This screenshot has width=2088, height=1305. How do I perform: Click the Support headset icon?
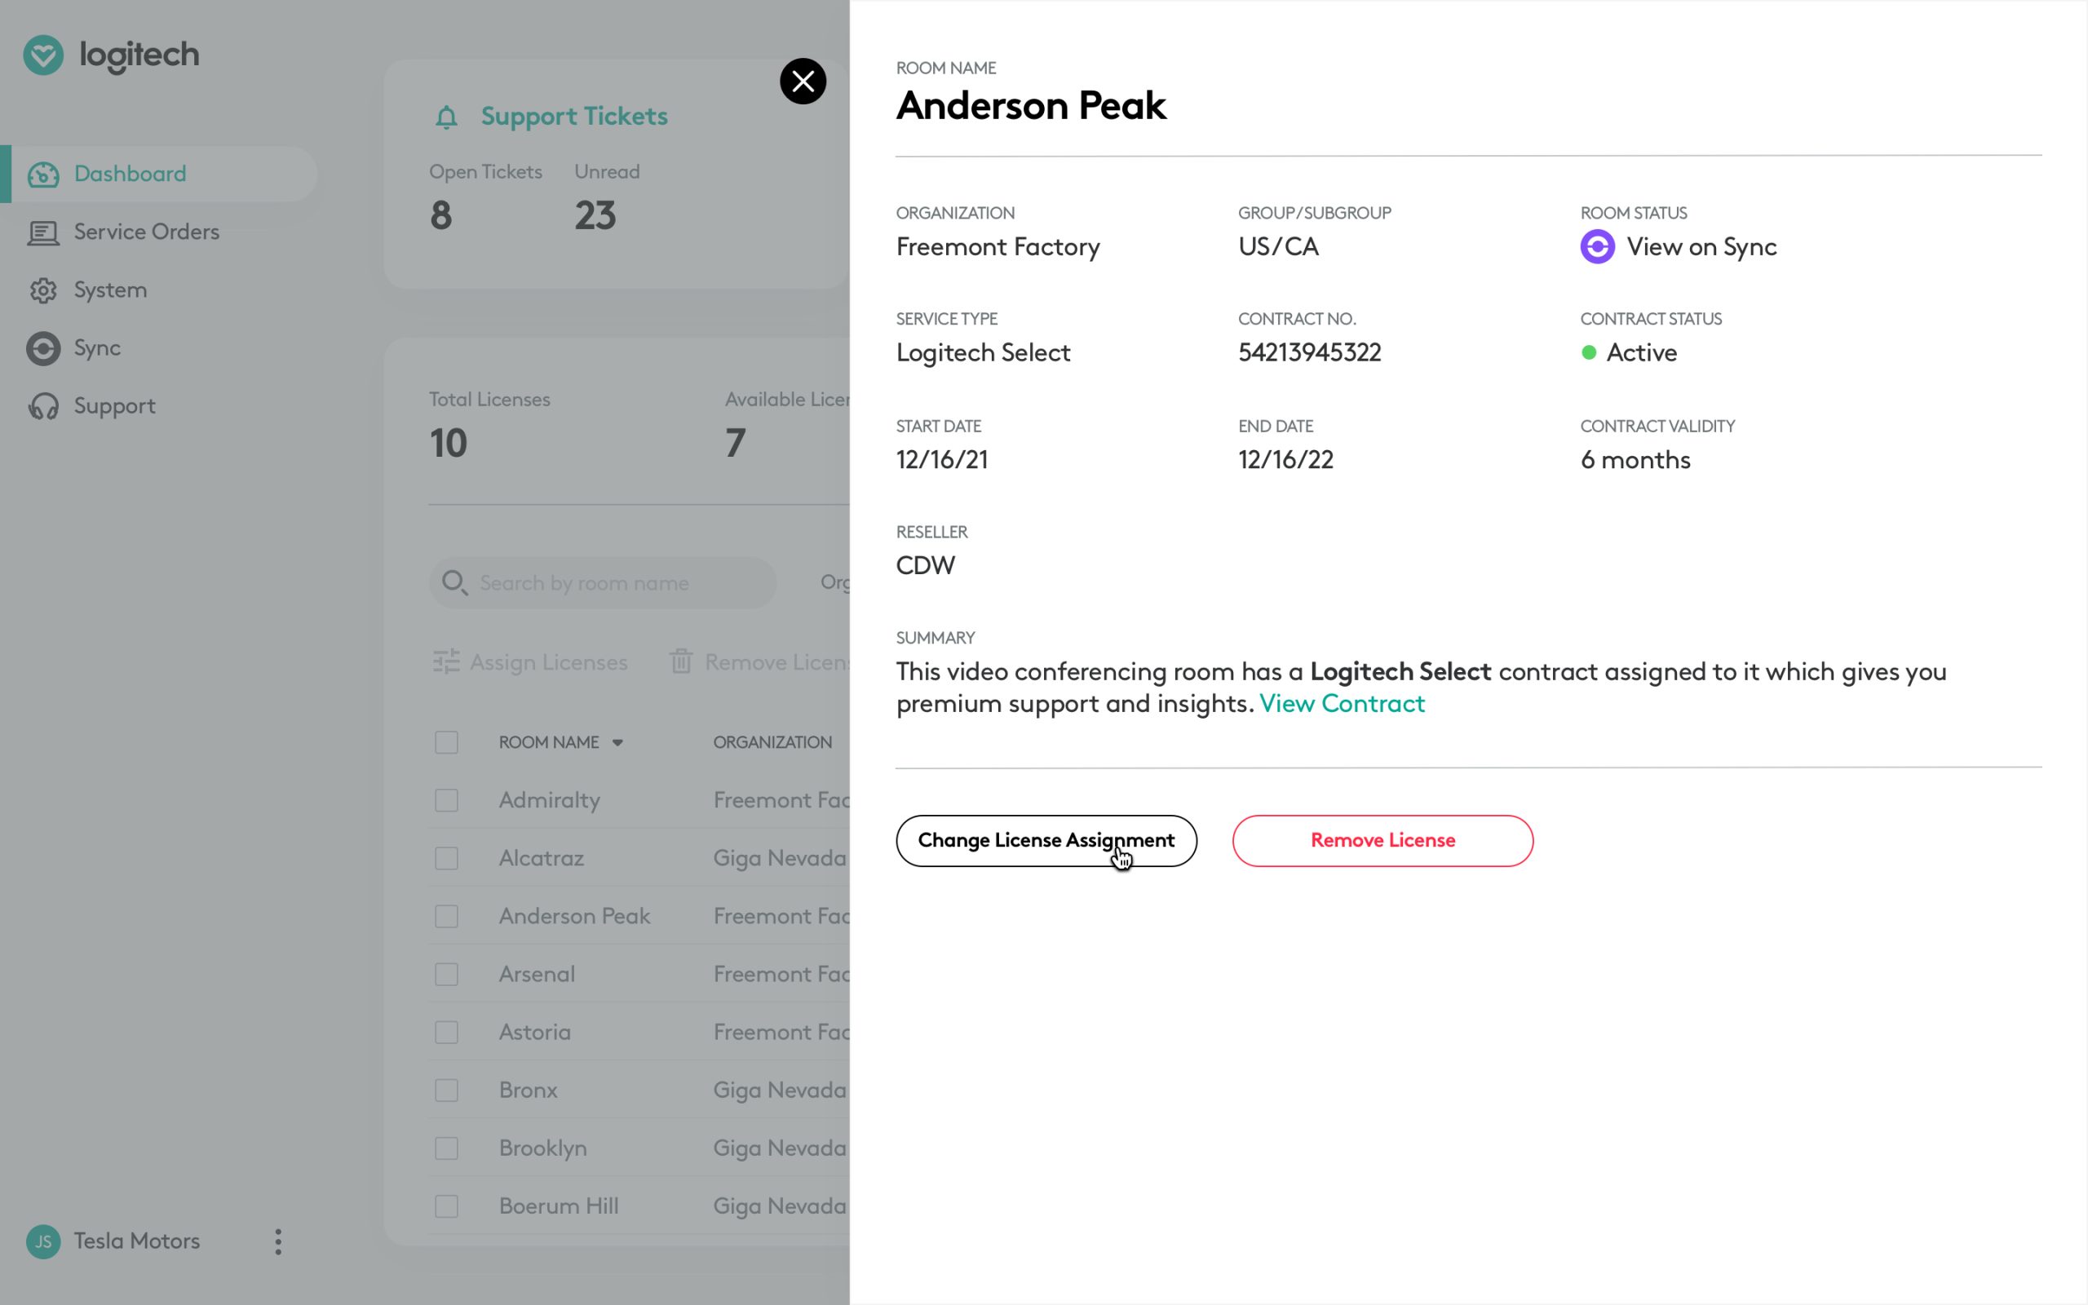tap(43, 405)
